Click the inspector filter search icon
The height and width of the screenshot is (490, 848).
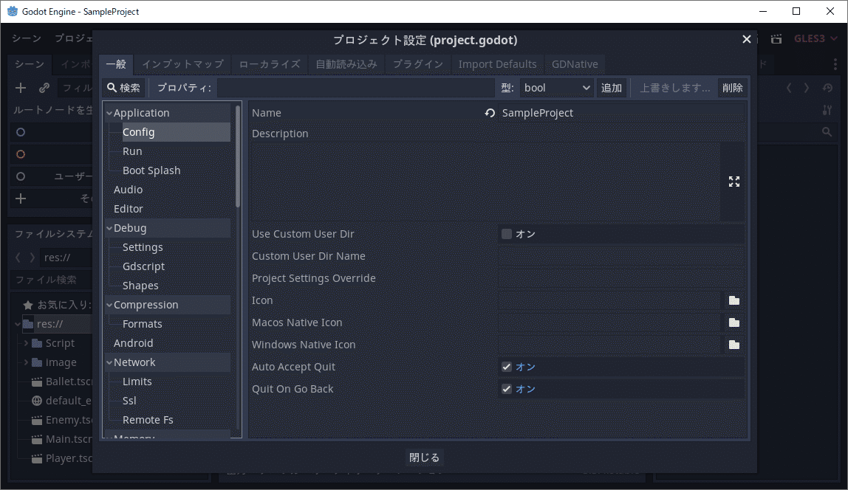pos(827,132)
